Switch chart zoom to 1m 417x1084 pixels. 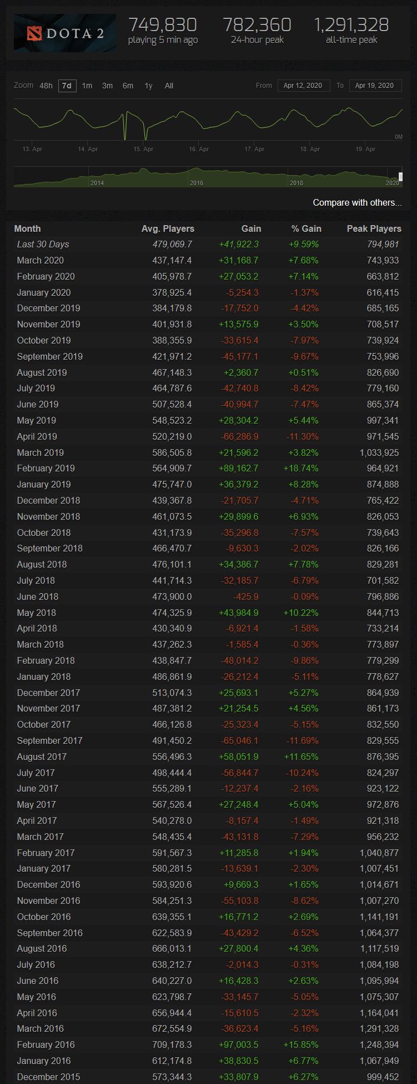point(87,86)
